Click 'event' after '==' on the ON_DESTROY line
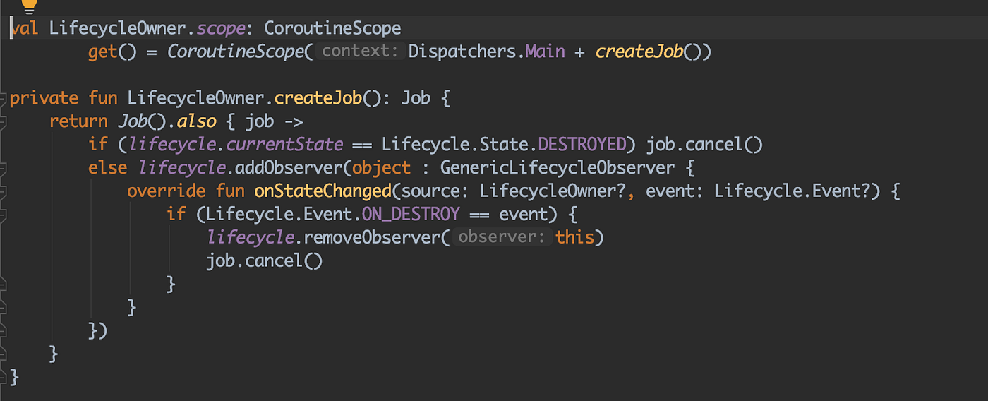Screen dimensions: 988x401 [x=523, y=214]
